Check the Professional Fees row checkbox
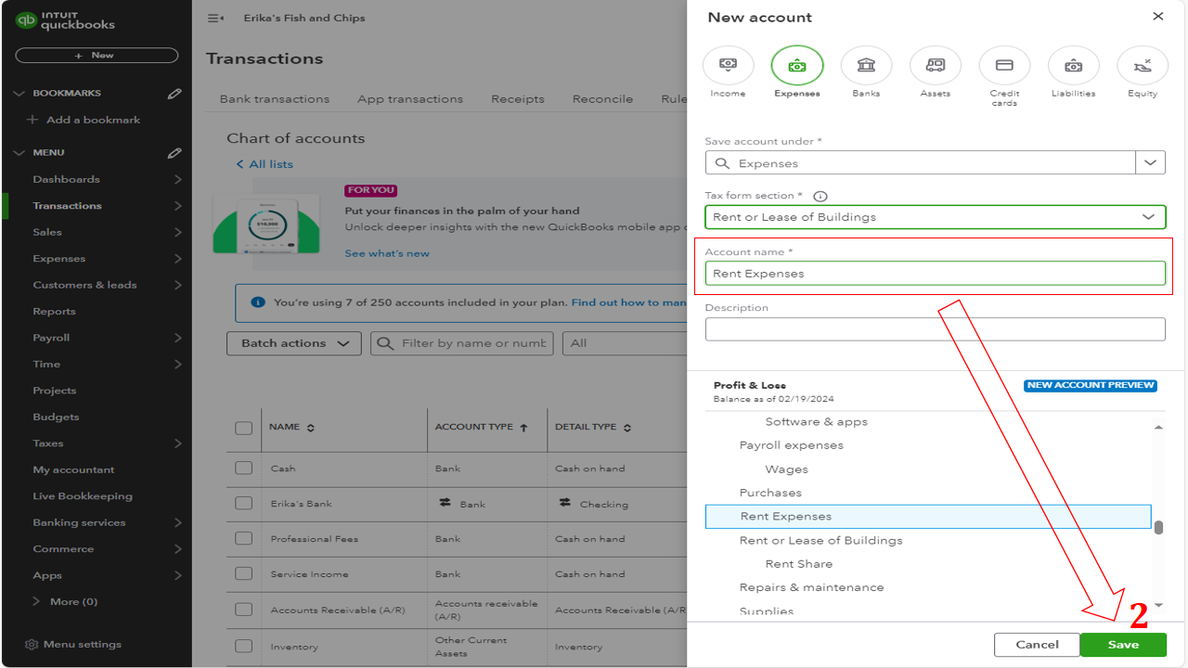The width and height of the screenshot is (1188, 668). [244, 538]
